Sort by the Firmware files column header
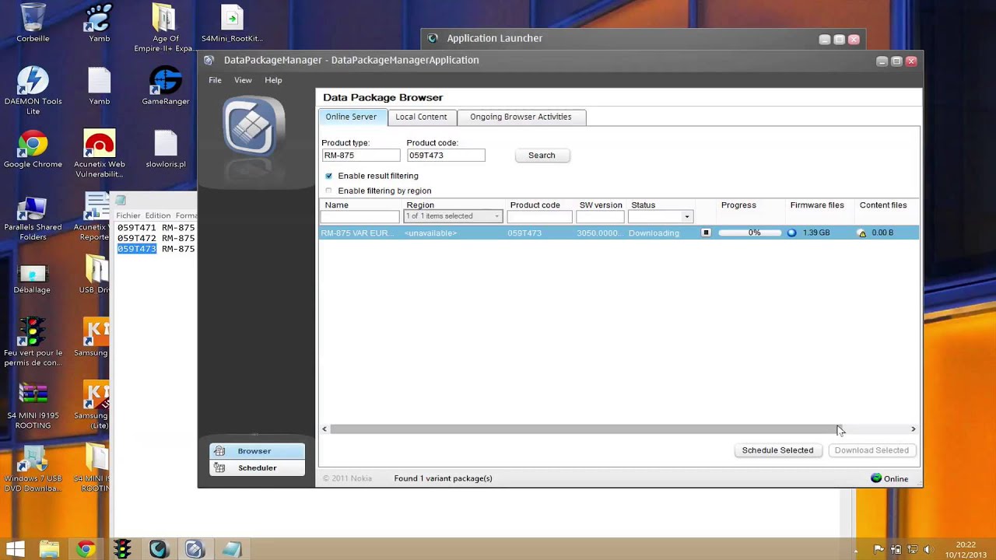This screenshot has width=996, height=560. [817, 205]
